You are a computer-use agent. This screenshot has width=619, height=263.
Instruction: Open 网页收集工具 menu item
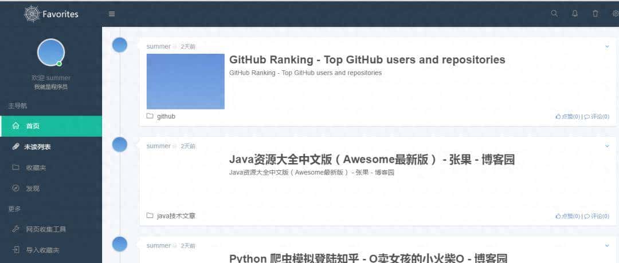(x=51, y=229)
